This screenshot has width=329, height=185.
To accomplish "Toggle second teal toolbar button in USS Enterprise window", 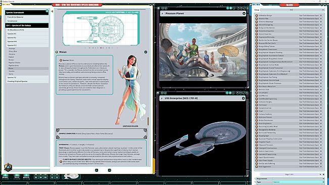I will click(230, 92).
